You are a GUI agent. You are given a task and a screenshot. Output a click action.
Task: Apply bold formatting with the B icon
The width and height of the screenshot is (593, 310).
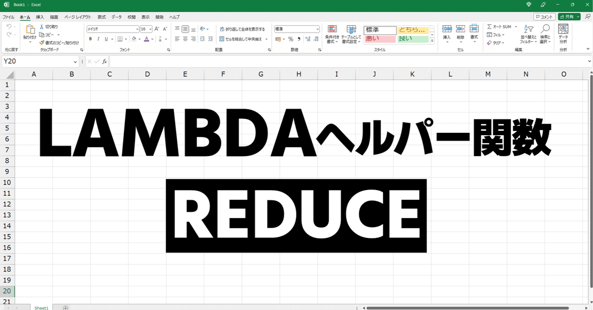91,39
